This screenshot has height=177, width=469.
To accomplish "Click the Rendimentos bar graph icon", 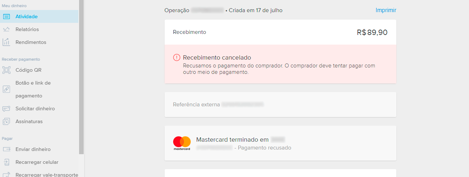I will [x=6, y=42].
